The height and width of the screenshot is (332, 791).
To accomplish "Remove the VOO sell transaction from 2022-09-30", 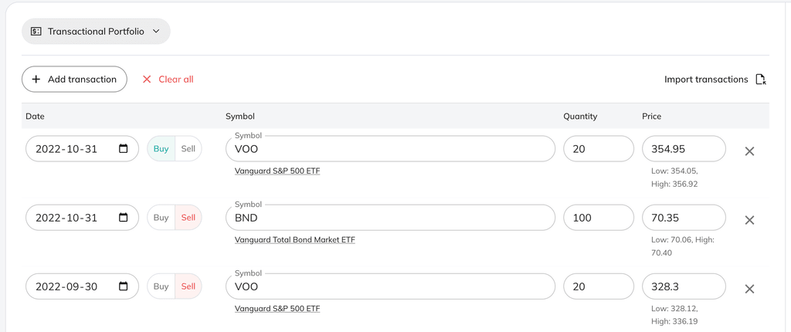I will [x=749, y=289].
